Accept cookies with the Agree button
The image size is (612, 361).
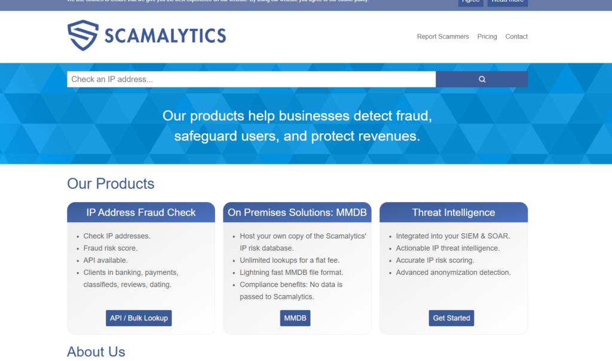point(470,1)
